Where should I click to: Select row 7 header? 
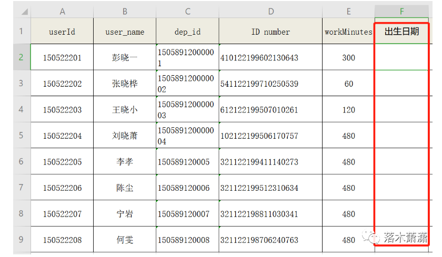point(22,188)
